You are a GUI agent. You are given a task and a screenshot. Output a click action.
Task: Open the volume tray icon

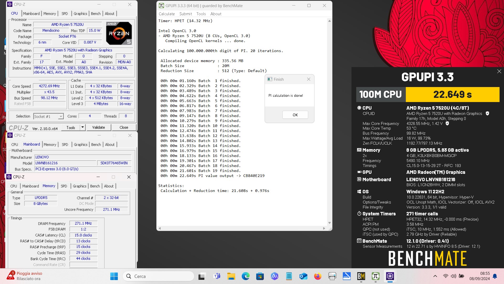(x=453, y=276)
